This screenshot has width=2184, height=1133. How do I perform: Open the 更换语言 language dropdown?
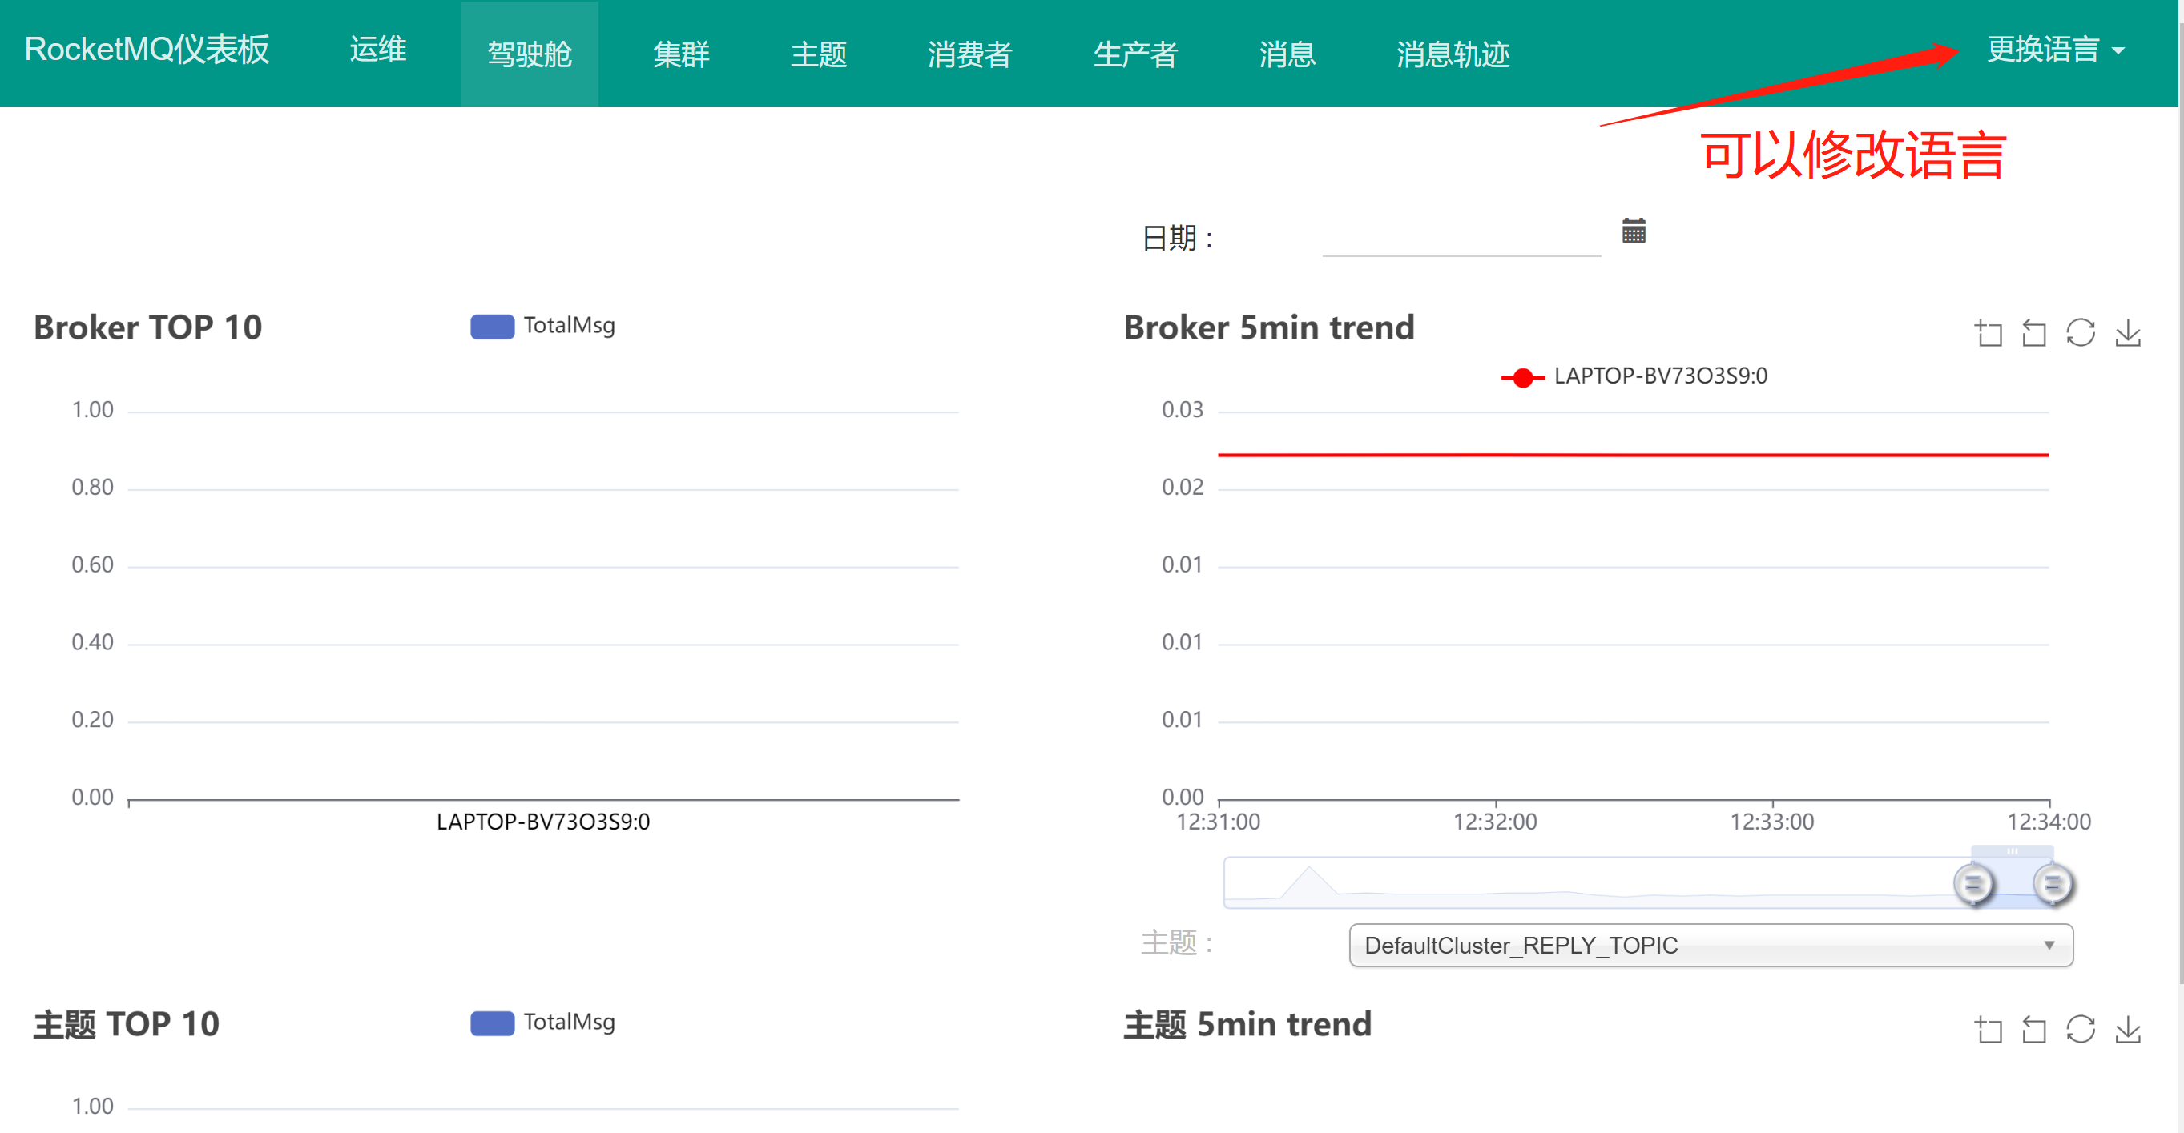pyautogui.click(x=2054, y=50)
